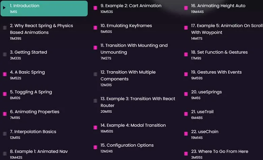This screenshot has width=263, height=160.
Task: Click the film icon beside useTrail lesson
Action: [x=186, y=114]
